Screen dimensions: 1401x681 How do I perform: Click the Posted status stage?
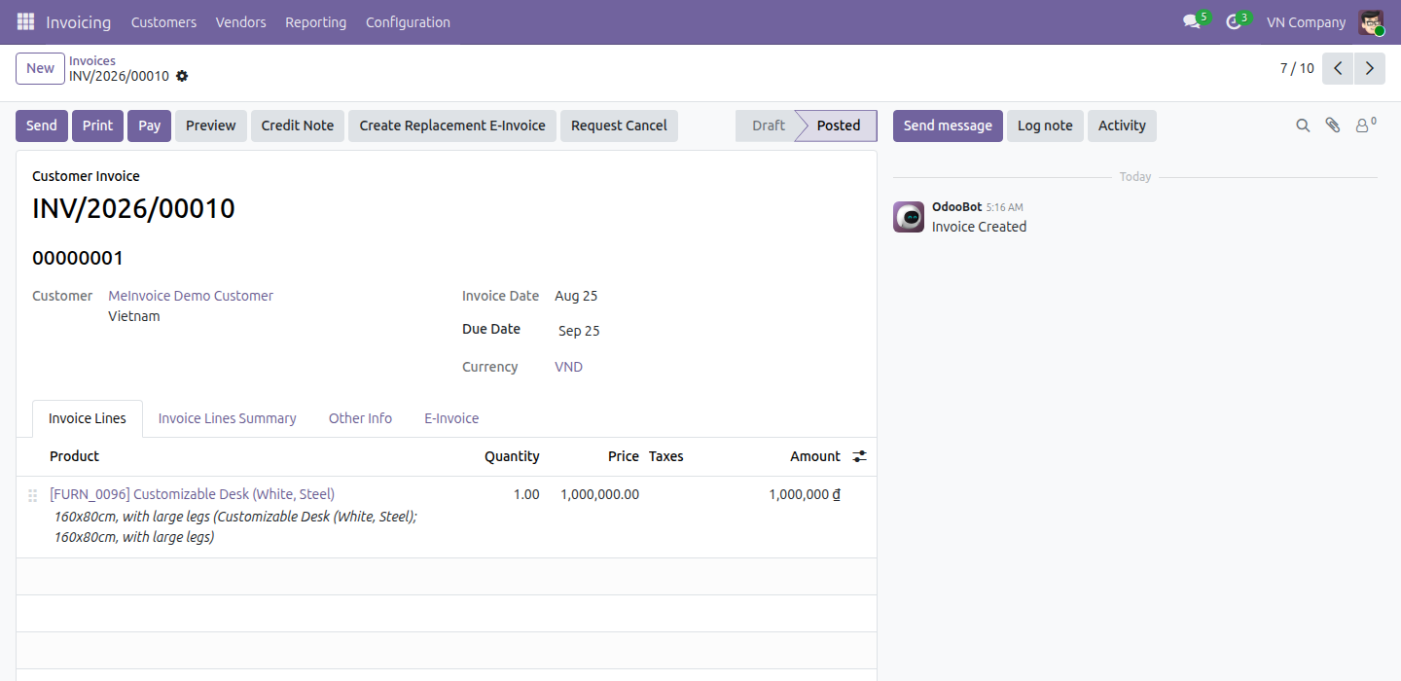click(x=839, y=125)
